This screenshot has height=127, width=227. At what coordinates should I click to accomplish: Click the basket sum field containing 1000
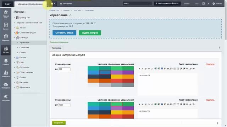64,105
